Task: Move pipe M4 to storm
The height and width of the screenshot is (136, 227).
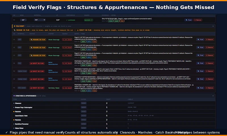Action: click(83, 91)
